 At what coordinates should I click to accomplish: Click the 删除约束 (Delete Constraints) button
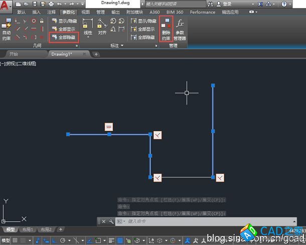166,29
